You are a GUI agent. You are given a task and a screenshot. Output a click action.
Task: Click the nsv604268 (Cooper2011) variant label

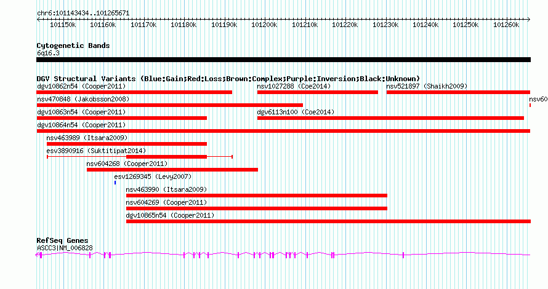click(x=127, y=164)
